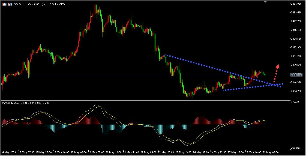Click the -18.310 MACD scale value
The image size is (306, 156).
coord(296,148)
